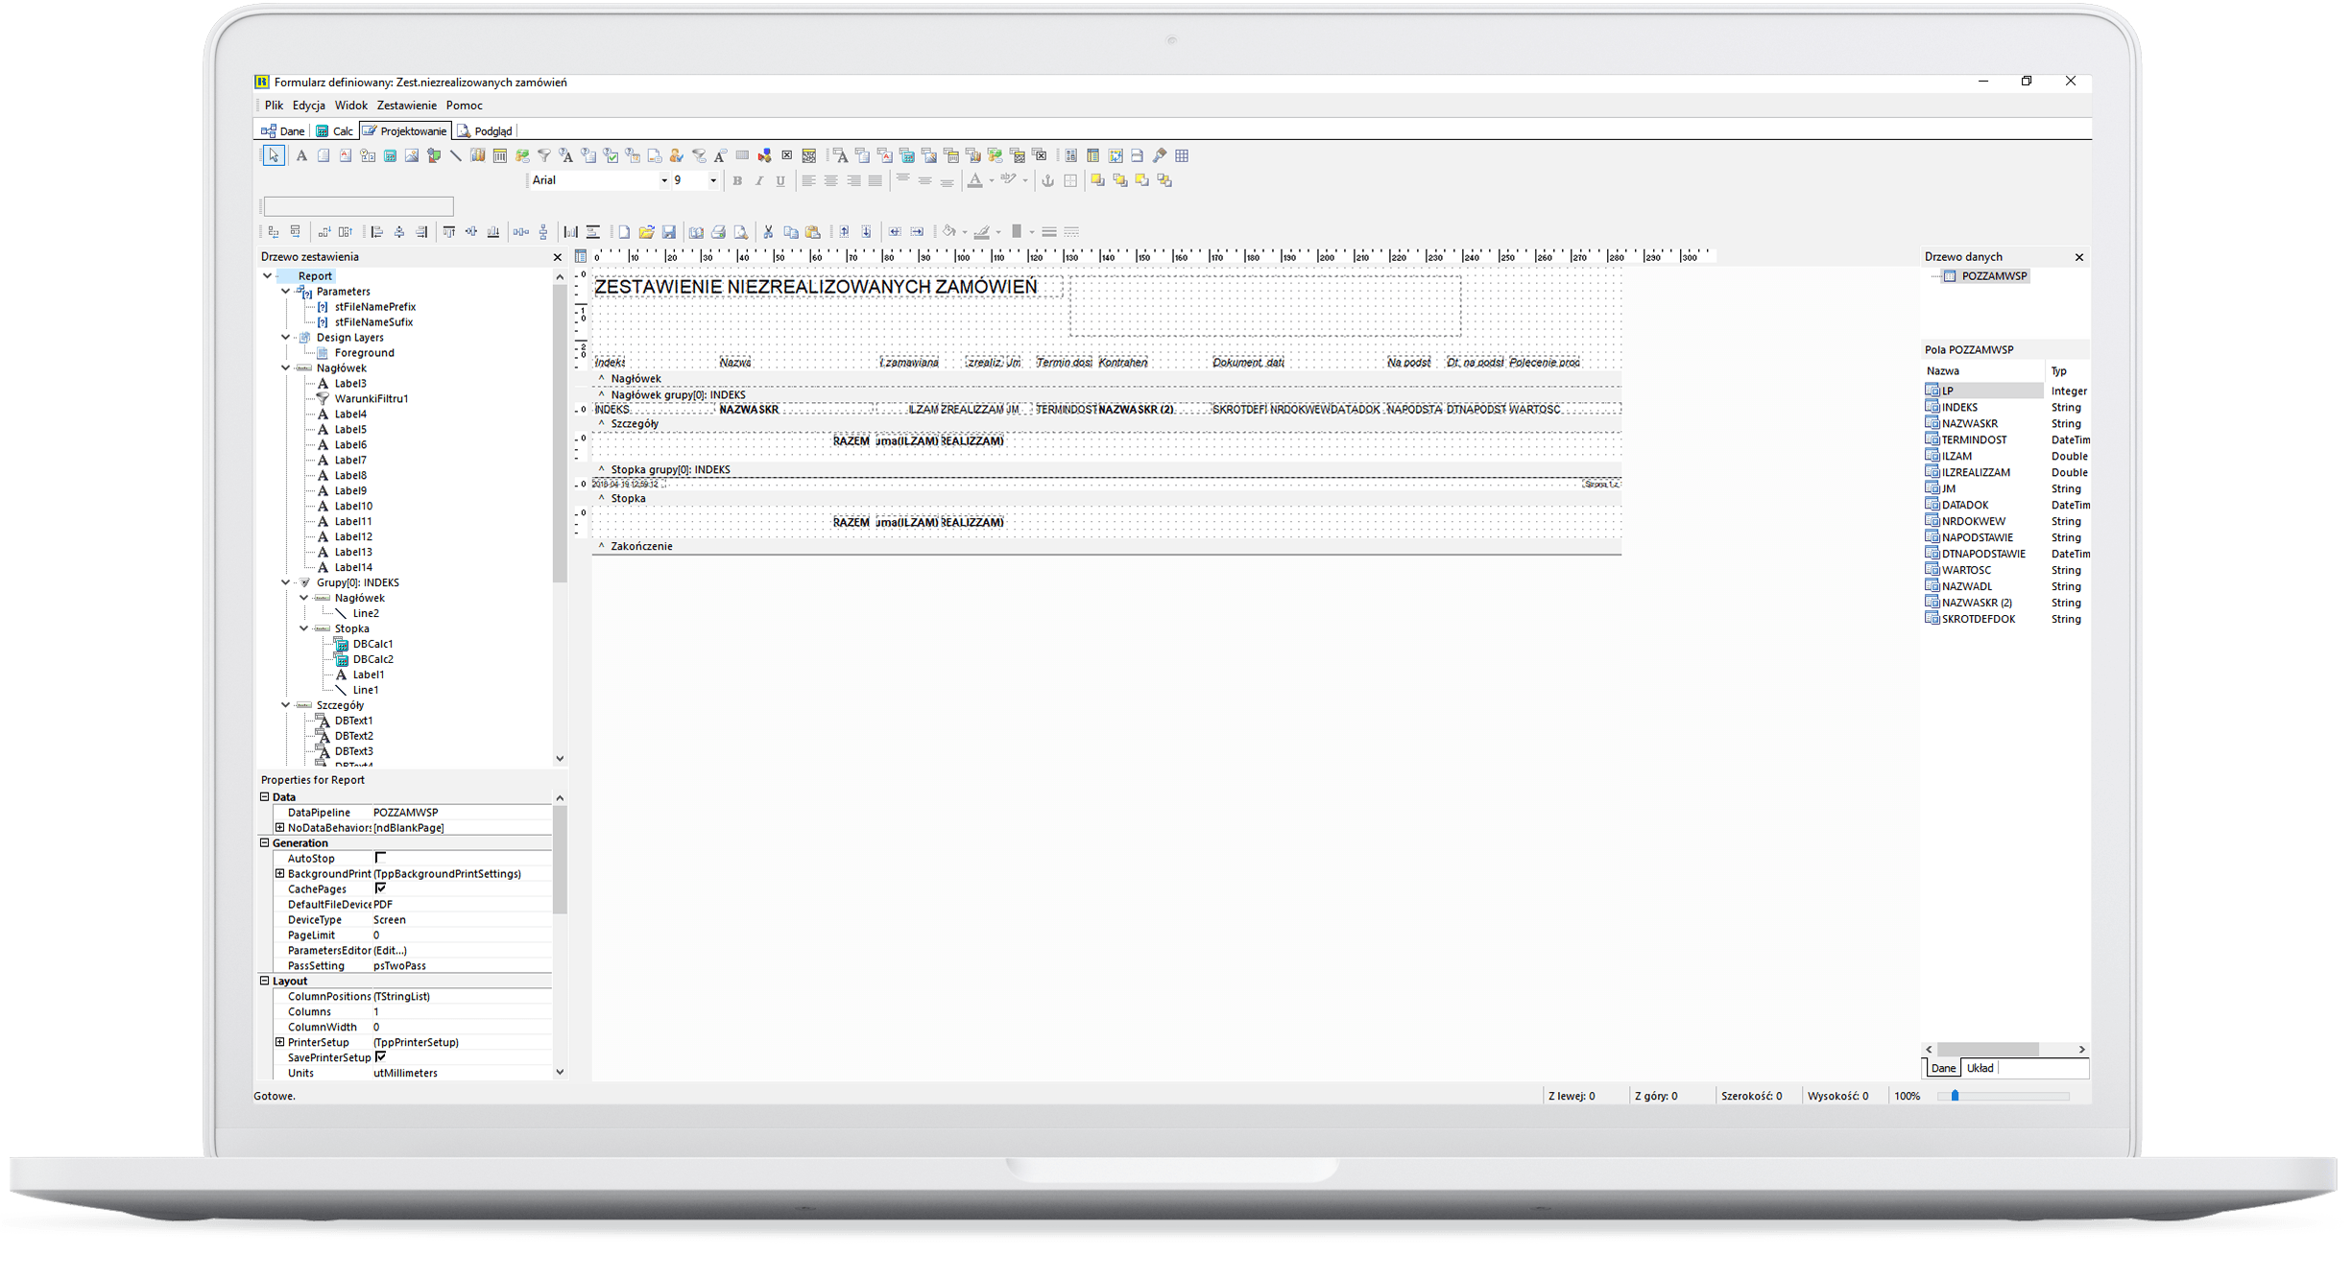Switch to the Calc tab
2352x1279 pixels.
pyautogui.click(x=335, y=130)
